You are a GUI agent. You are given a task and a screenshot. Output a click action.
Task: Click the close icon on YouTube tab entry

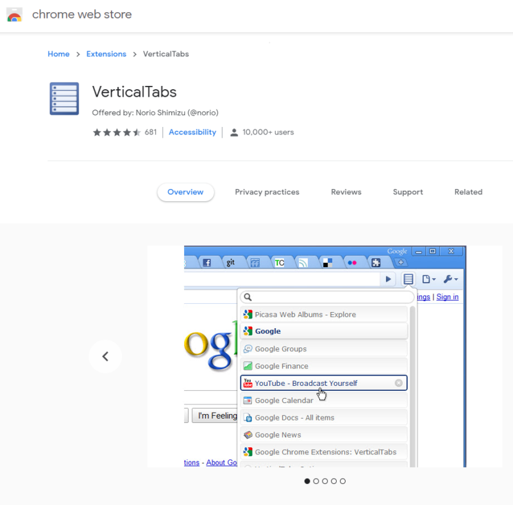coord(399,383)
